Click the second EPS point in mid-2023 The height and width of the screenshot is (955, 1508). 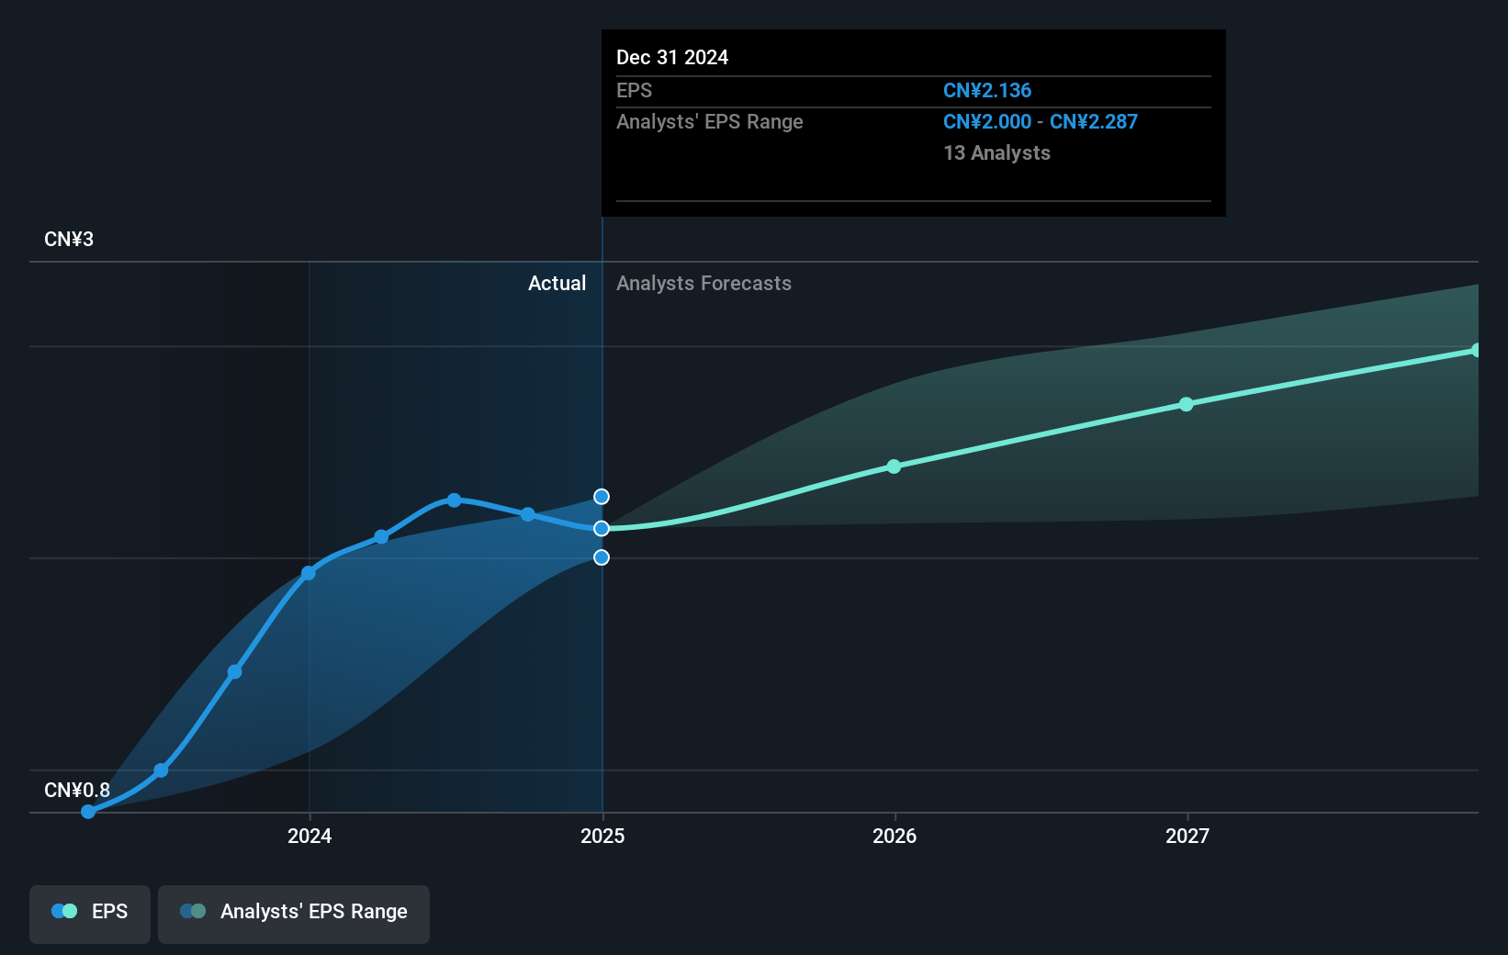coord(161,770)
